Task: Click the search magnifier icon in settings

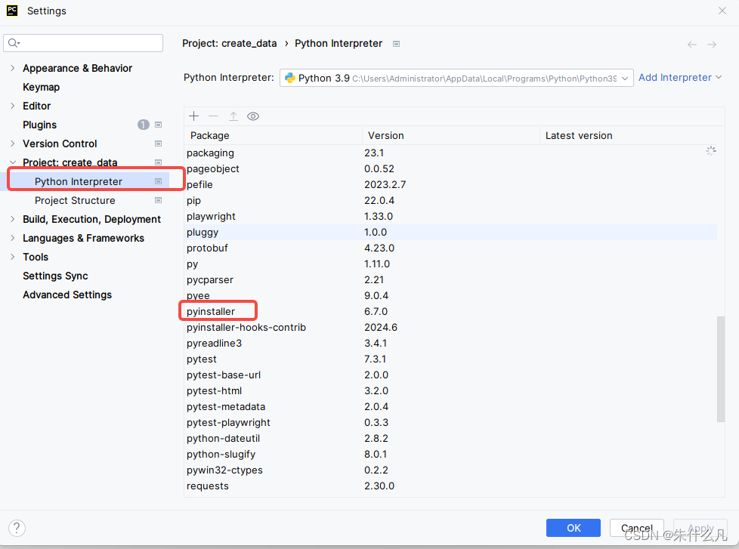Action: [13, 43]
